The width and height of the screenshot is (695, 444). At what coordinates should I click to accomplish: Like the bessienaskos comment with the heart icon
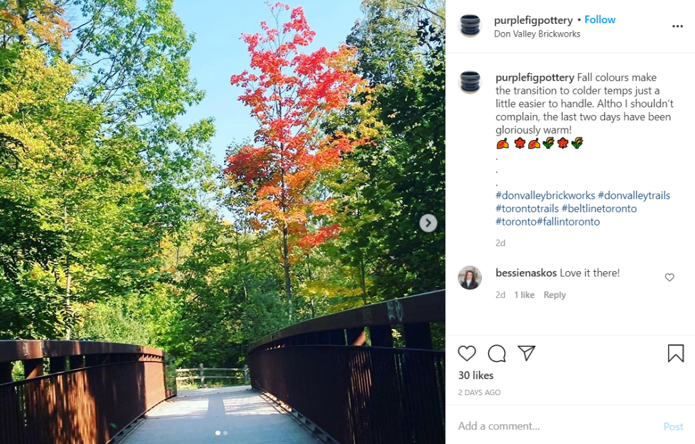tap(669, 277)
